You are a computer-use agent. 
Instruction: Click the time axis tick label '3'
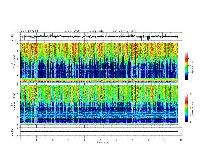click(69, 140)
